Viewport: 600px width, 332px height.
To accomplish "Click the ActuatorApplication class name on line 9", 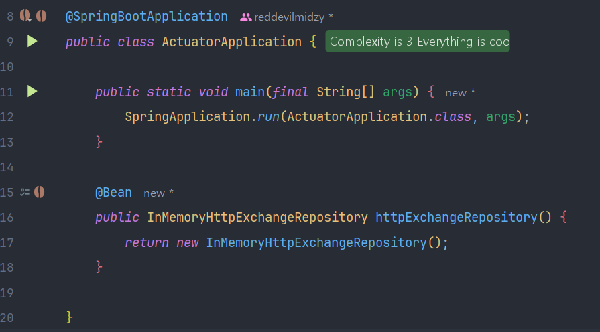I will tap(231, 41).
